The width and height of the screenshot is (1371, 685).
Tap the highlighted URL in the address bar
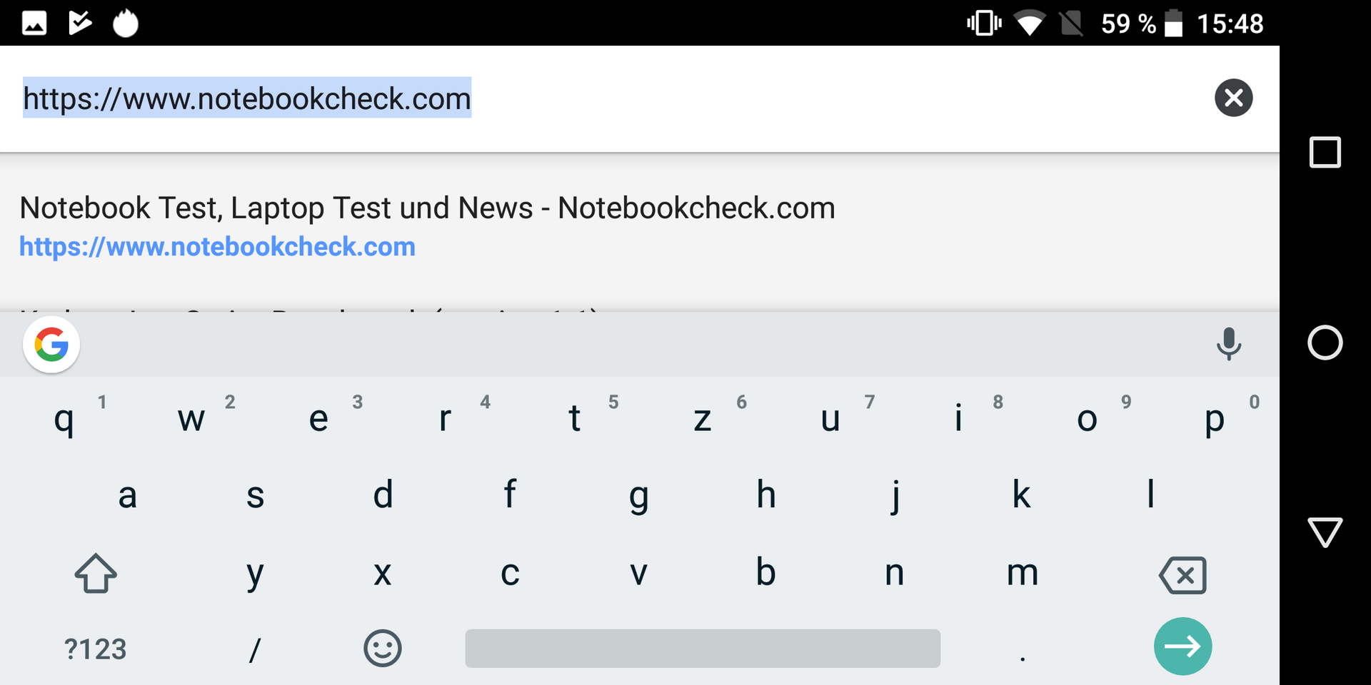pyautogui.click(x=247, y=98)
